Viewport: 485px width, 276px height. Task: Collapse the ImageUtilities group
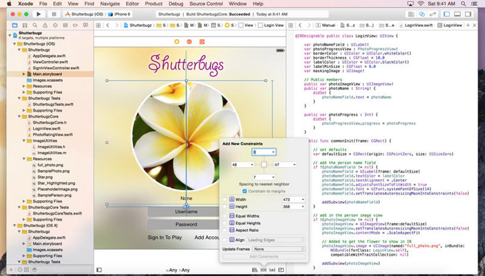(x=24, y=141)
